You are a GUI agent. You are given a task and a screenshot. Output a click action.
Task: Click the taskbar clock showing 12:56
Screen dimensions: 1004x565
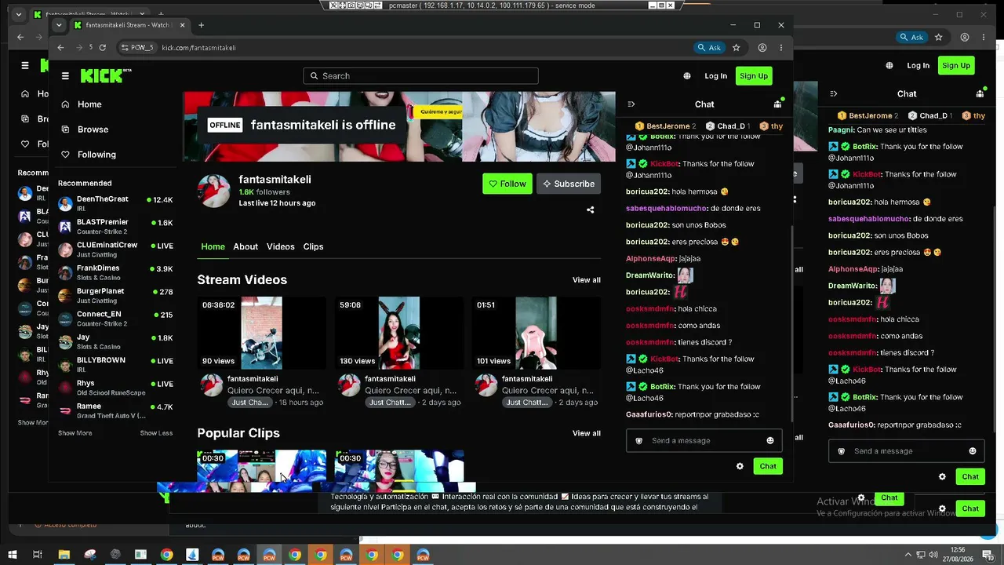click(957, 555)
